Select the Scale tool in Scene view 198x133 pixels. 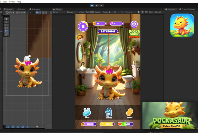[x=6, y=28]
